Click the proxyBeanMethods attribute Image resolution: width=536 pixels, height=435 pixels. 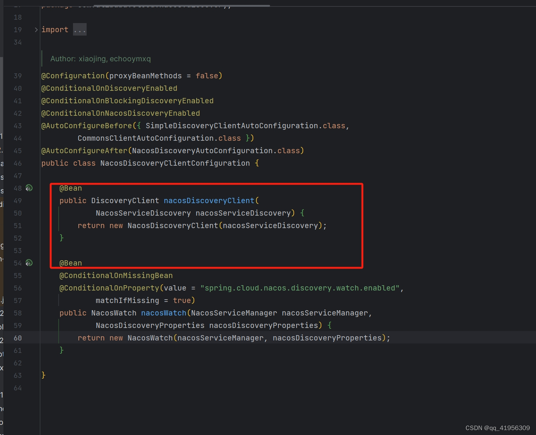(146, 76)
